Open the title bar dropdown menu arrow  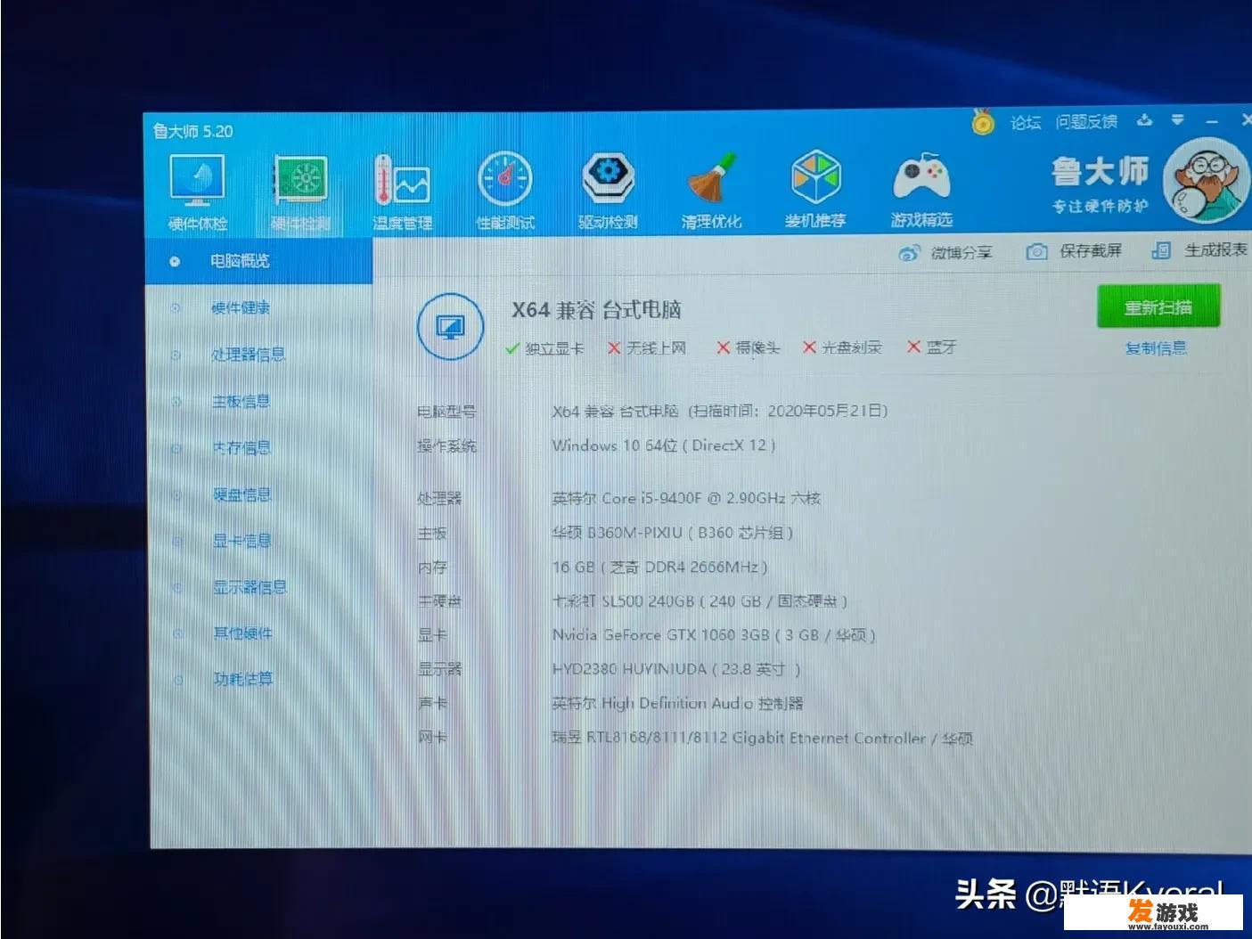click(x=1178, y=119)
